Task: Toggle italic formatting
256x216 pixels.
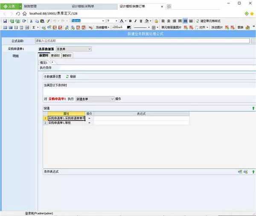Action: (x=135, y=21)
